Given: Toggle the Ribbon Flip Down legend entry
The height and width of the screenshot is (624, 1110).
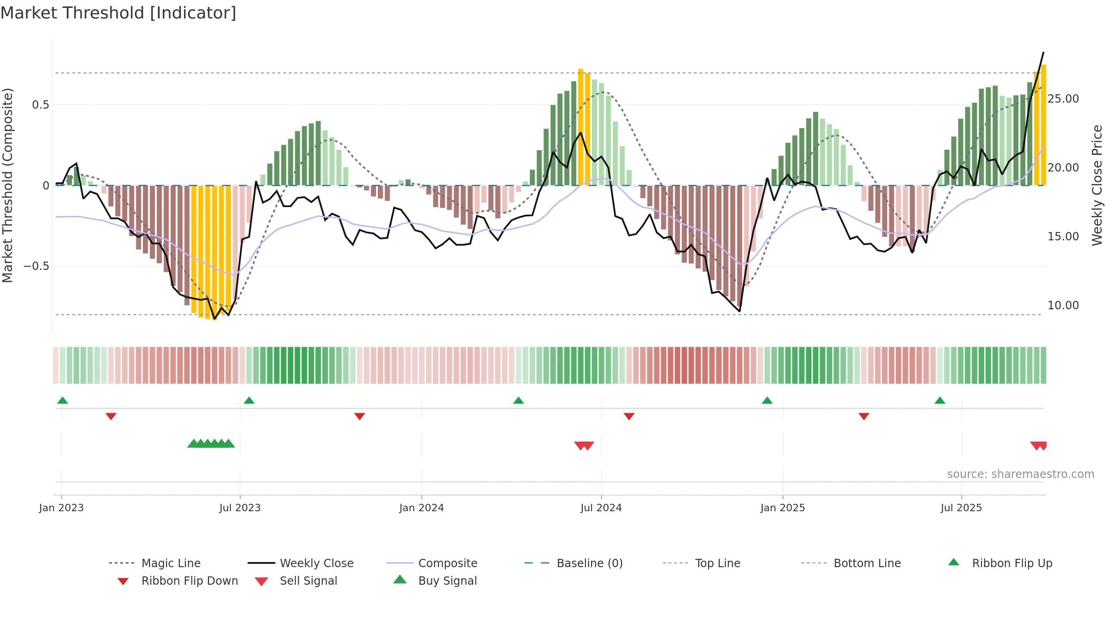Looking at the screenshot, I should point(177,581).
